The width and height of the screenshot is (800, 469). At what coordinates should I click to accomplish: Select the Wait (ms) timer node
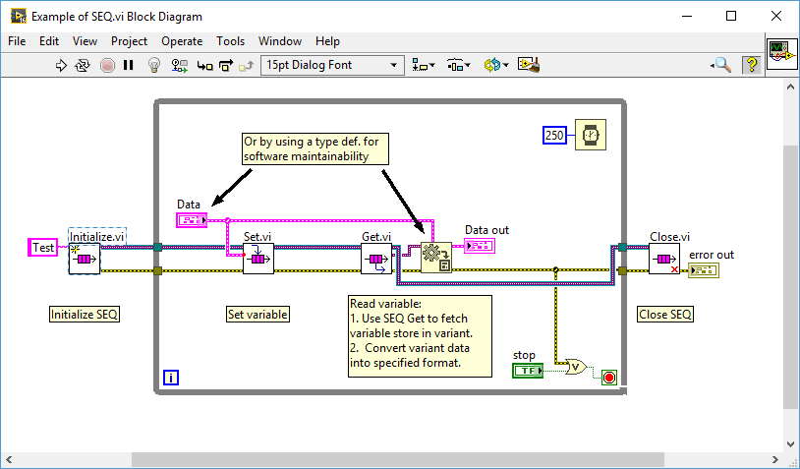(590, 135)
